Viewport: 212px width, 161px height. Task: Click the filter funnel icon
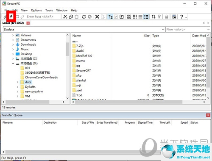(x=159, y=17)
